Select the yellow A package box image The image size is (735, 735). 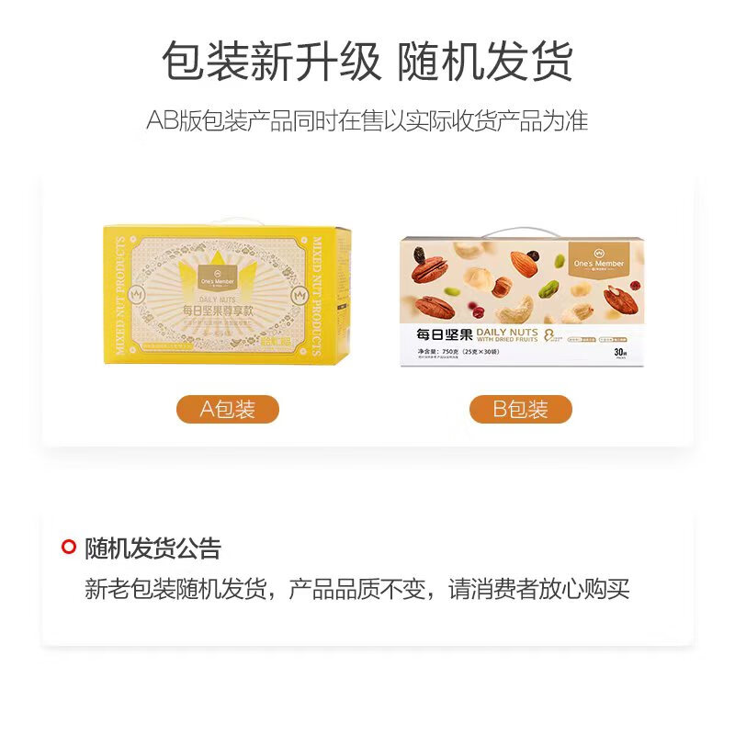tap(227, 292)
